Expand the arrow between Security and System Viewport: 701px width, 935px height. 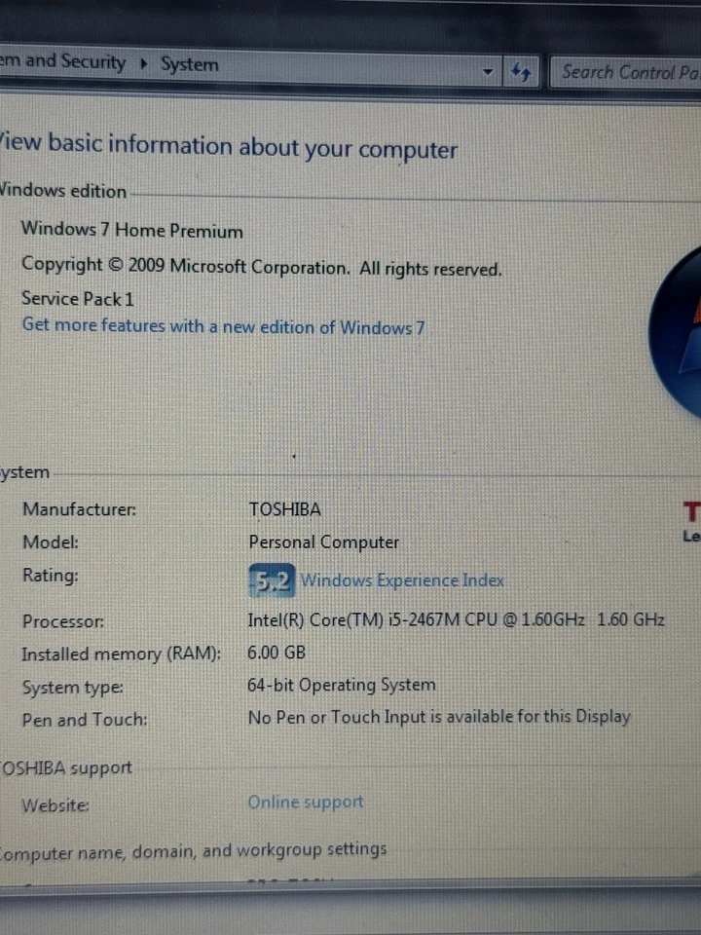click(x=143, y=63)
